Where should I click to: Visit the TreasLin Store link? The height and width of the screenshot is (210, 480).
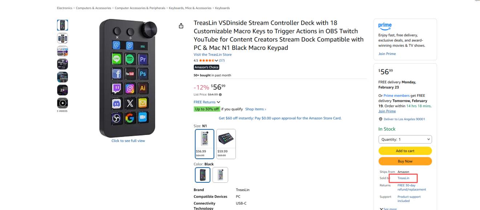pyautogui.click(x=213, y=55)
